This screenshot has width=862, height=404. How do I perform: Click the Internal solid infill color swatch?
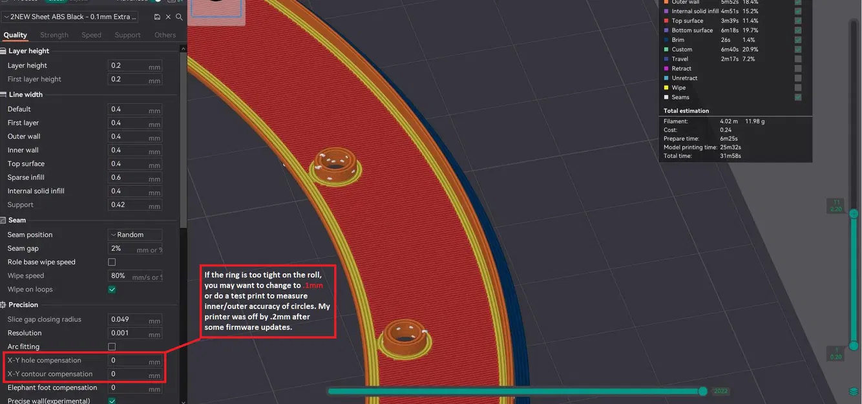666,12
